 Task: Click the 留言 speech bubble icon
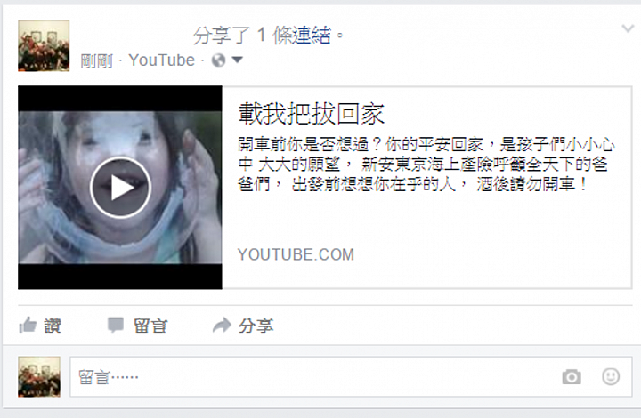(x=115, y=325)
